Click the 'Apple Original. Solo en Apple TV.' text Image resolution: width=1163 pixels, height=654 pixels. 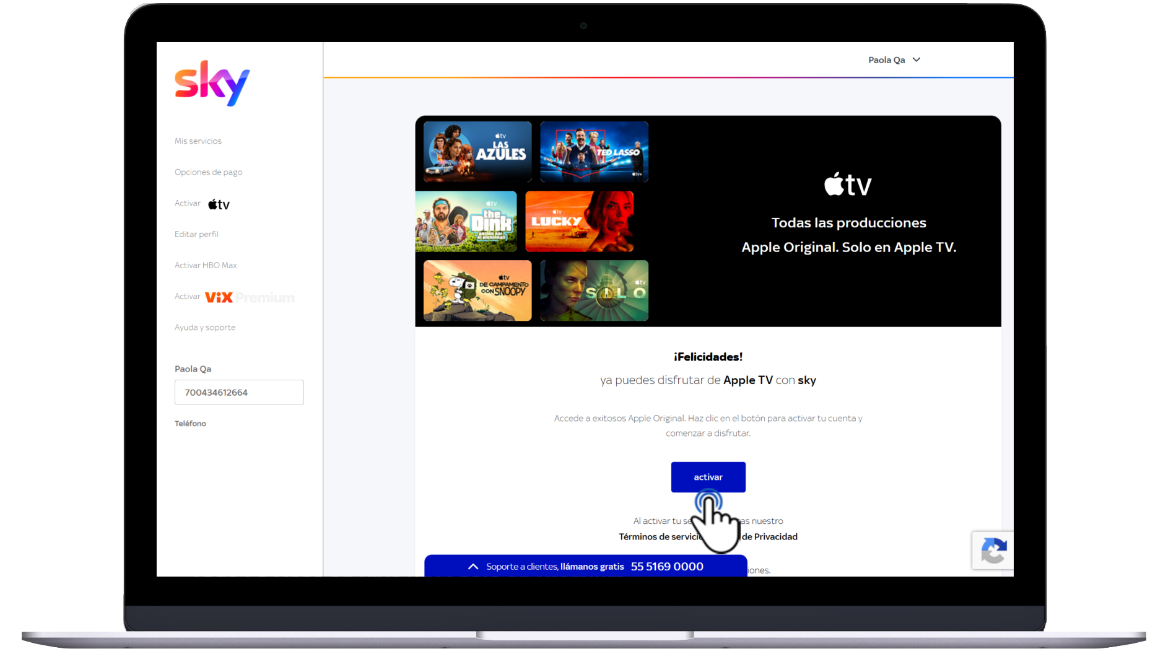click(x=849, y=247)
